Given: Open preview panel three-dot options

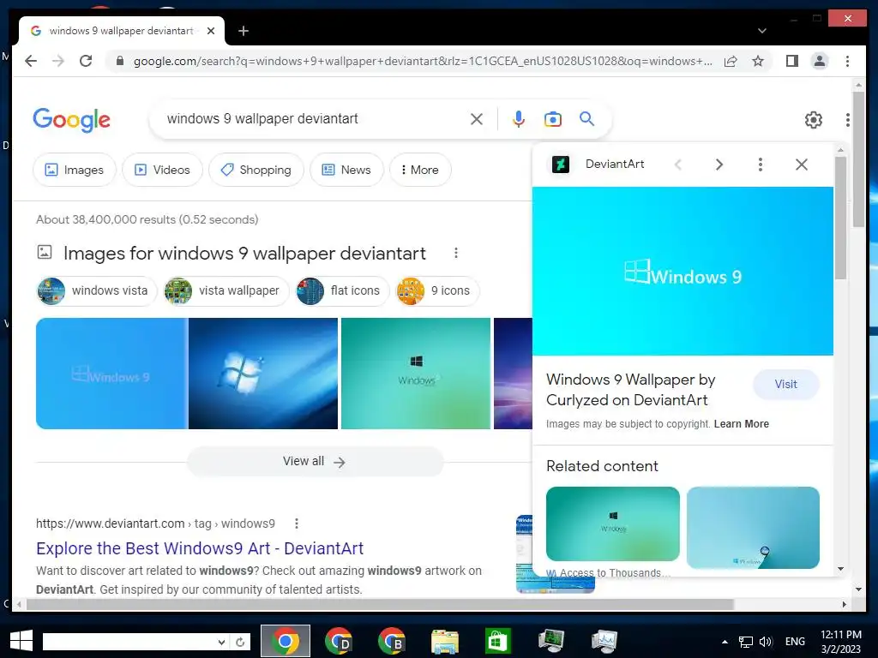Looking at the screenshot, I should click(x=760, y=164).
